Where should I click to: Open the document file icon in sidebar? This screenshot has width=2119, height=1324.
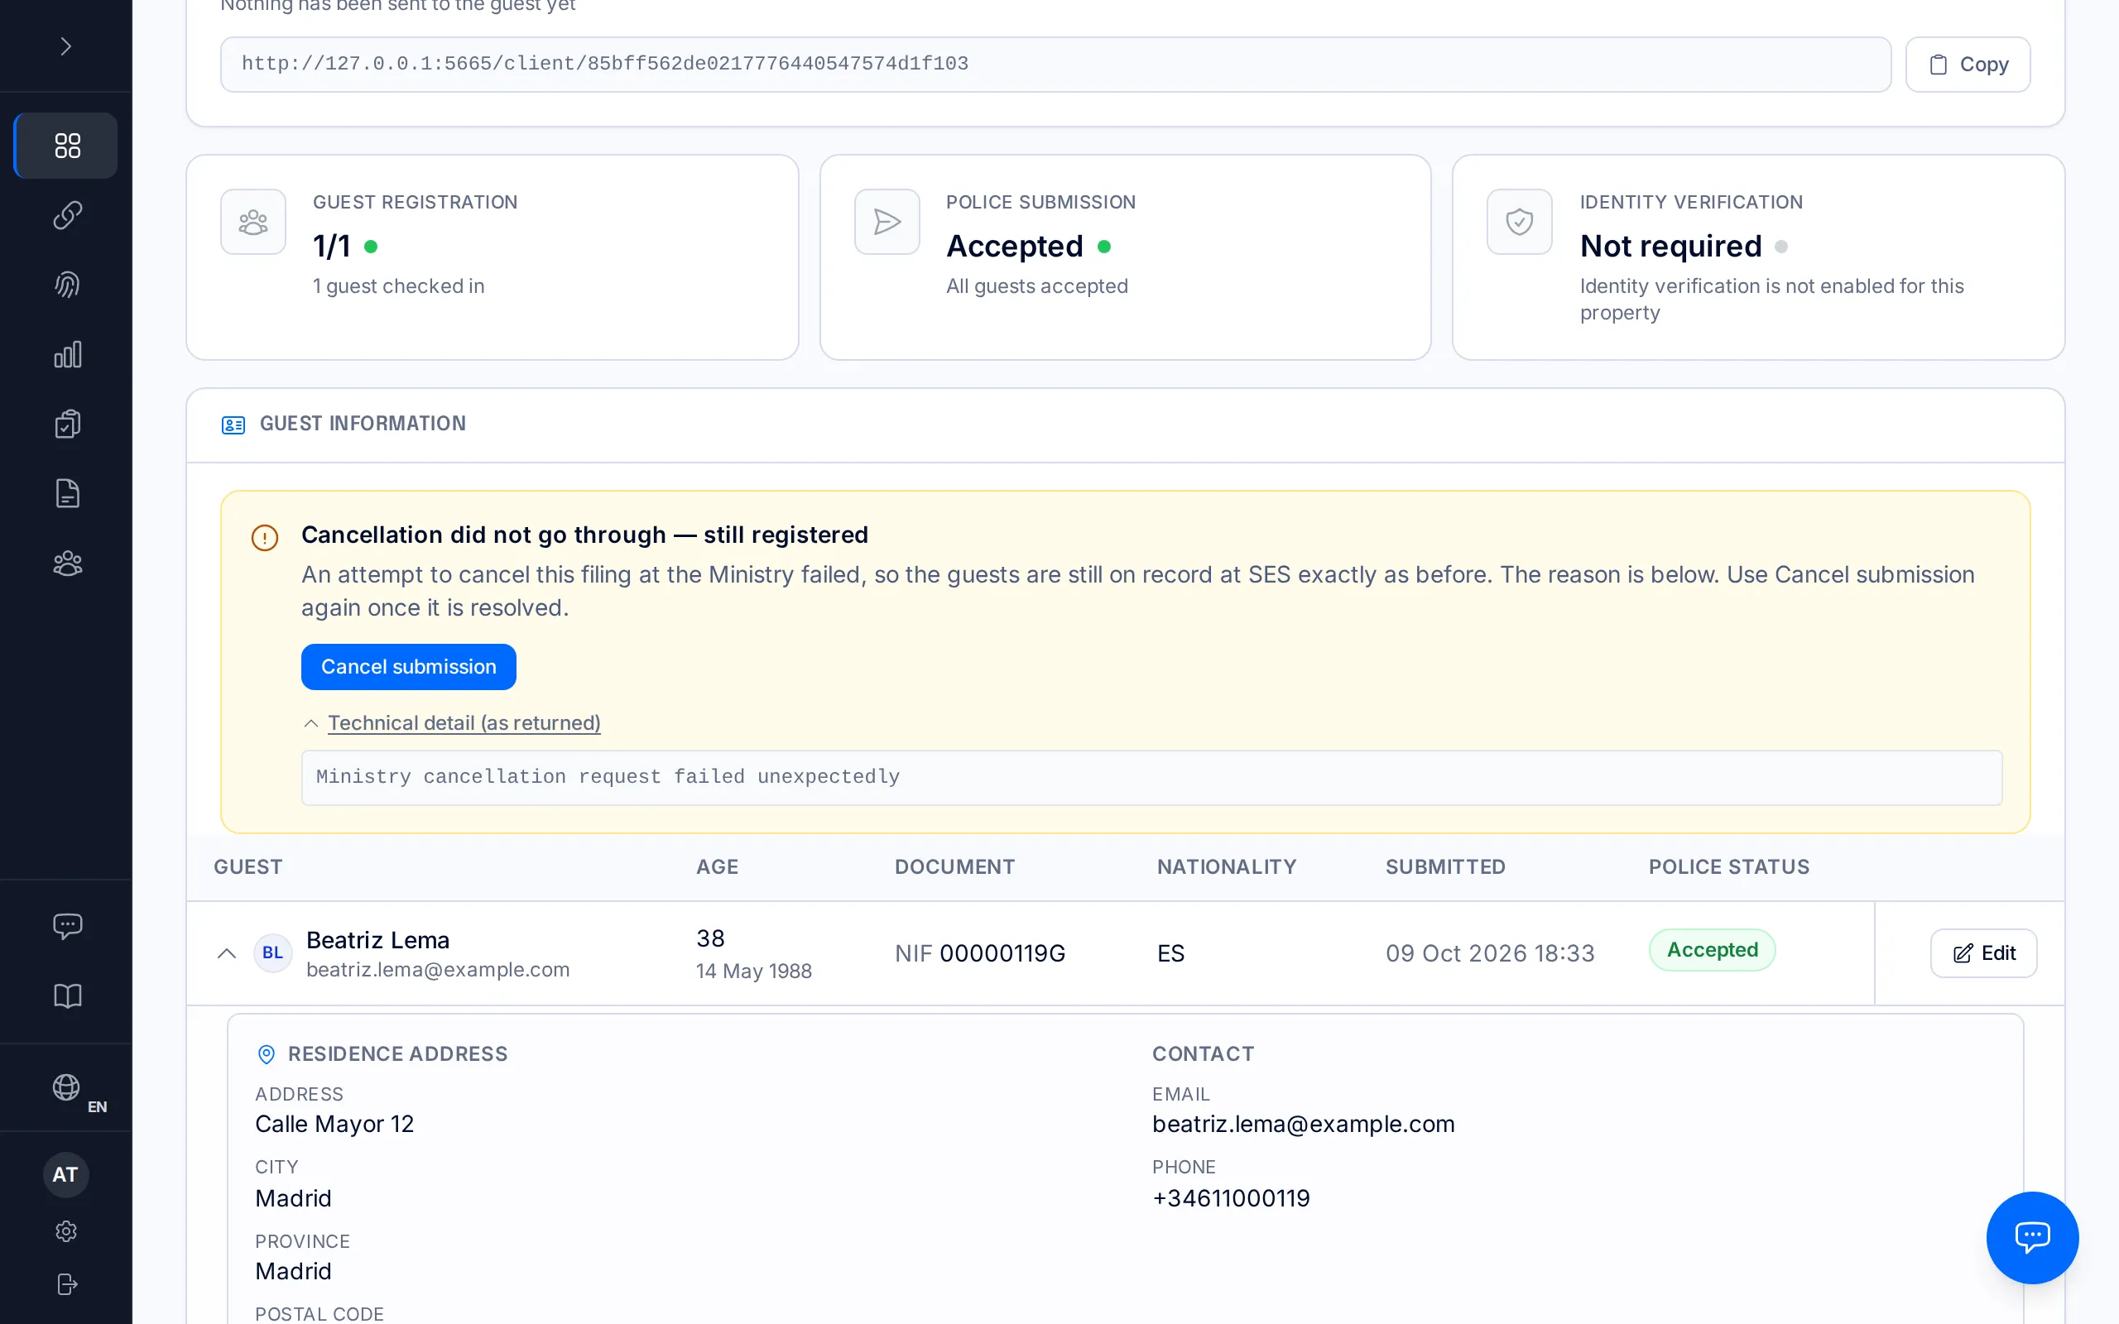pyautogui.click(x=66, y=494)
